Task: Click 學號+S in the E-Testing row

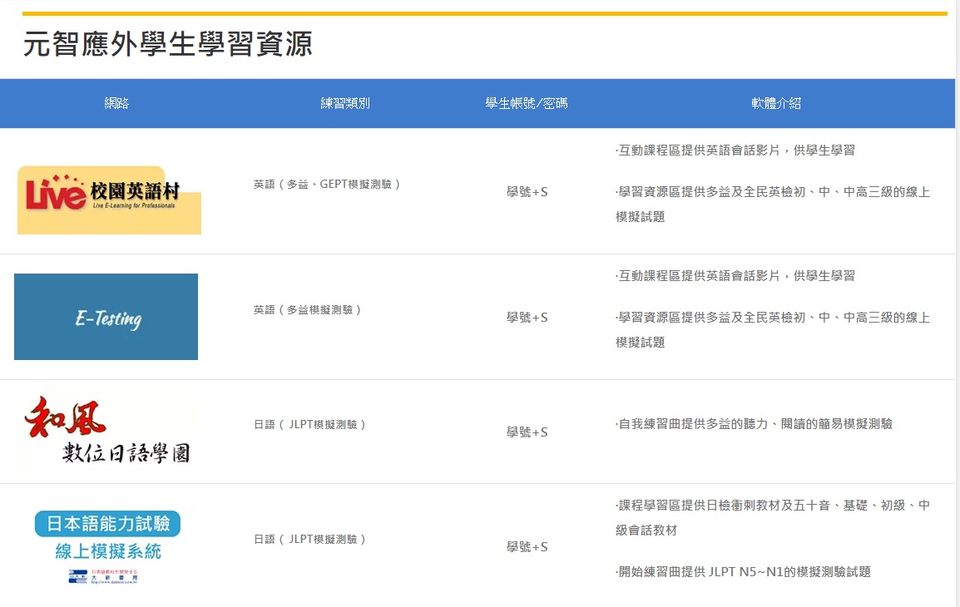Action: click(527, 318)
